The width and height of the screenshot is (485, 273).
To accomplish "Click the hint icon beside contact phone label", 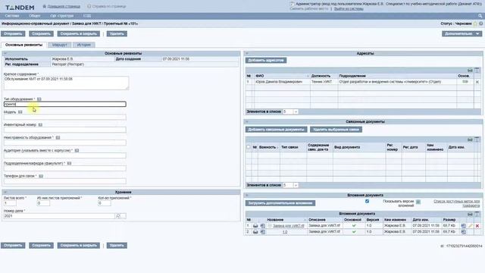I will pos(41,176).
